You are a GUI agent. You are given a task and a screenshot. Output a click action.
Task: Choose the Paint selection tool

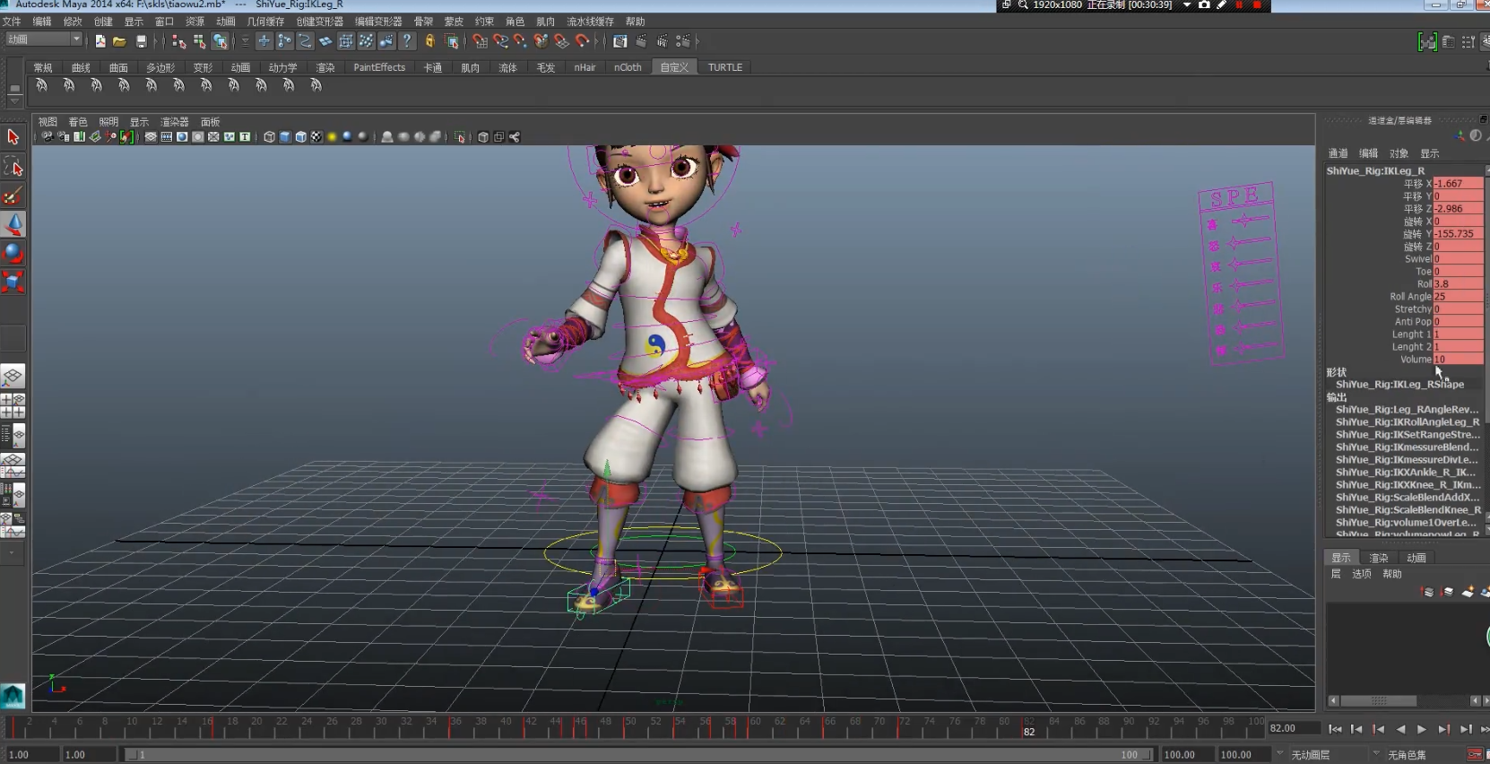[13, 195]
